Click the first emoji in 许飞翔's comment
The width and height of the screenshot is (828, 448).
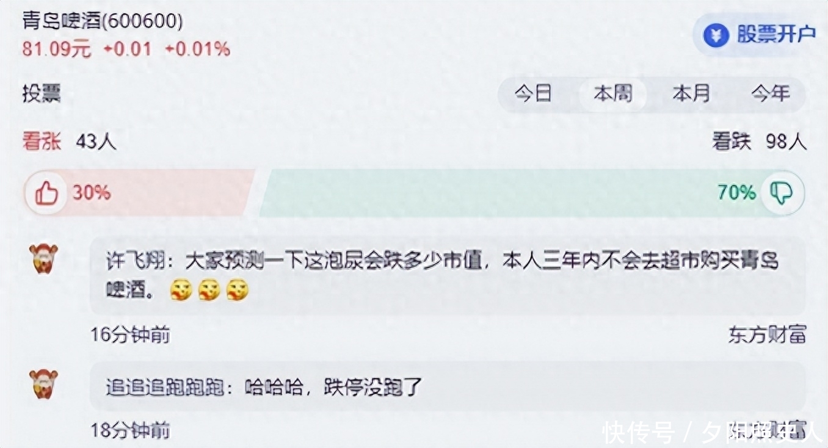[181, 291]
